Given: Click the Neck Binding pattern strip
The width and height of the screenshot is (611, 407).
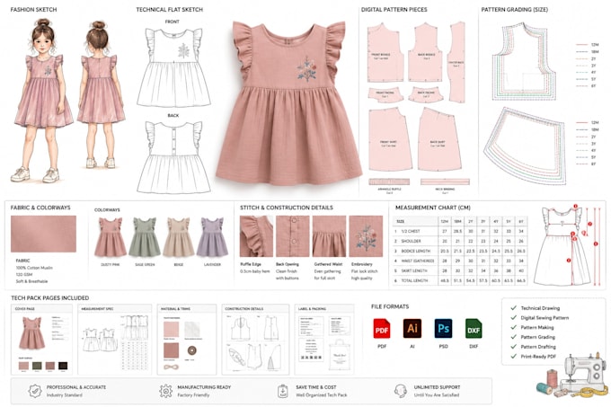Looking at the screenshot, I should pos(445,181).
